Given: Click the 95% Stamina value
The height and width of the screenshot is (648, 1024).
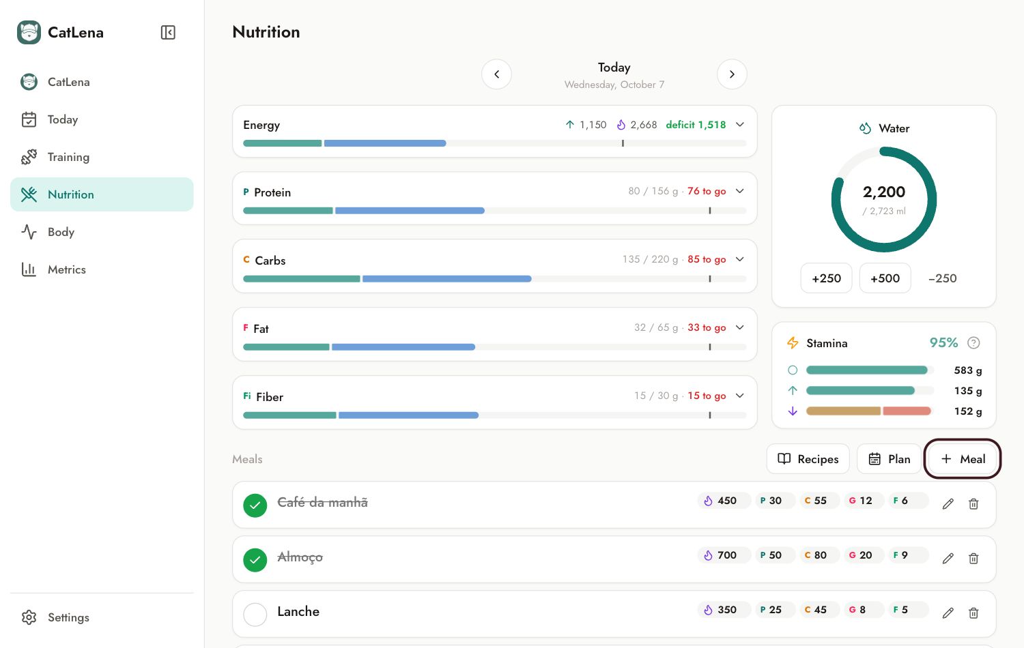Looking at the screenshot, I should 943,343.
